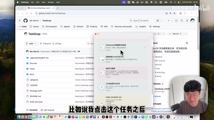
Task: Open the File menu
Action: coord(32,2)
